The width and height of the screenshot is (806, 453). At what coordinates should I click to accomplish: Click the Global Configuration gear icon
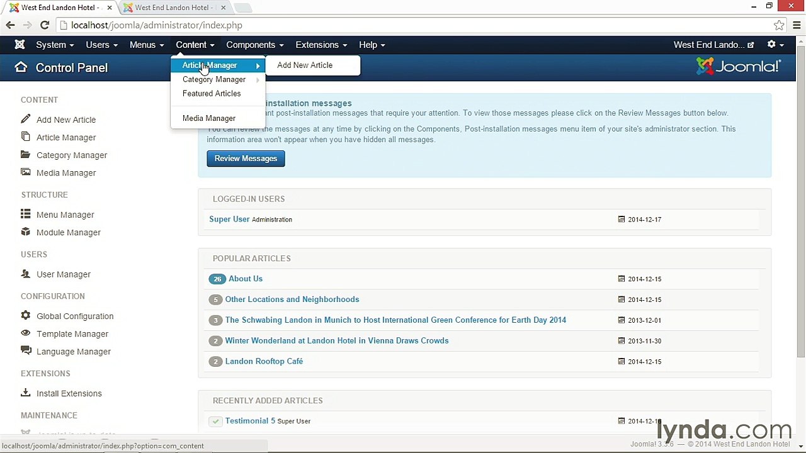coord(25,315)
